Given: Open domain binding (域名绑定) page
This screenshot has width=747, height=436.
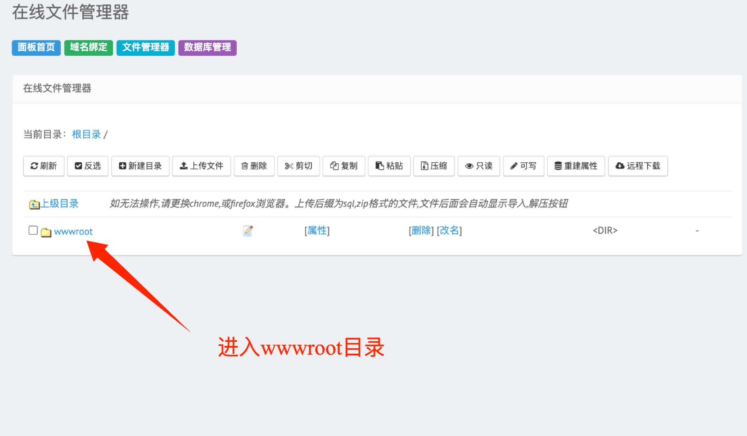Looking at the screenshot, I should coord(88,48).
